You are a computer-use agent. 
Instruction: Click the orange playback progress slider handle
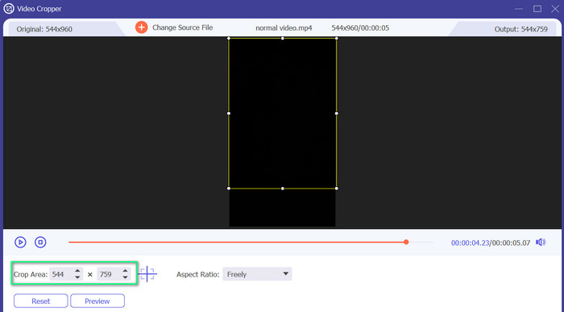[x=406, y=242]
